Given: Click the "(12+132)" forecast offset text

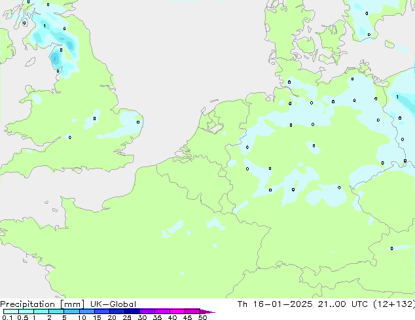Looking at the screenshot, I should tap(394, 304).
